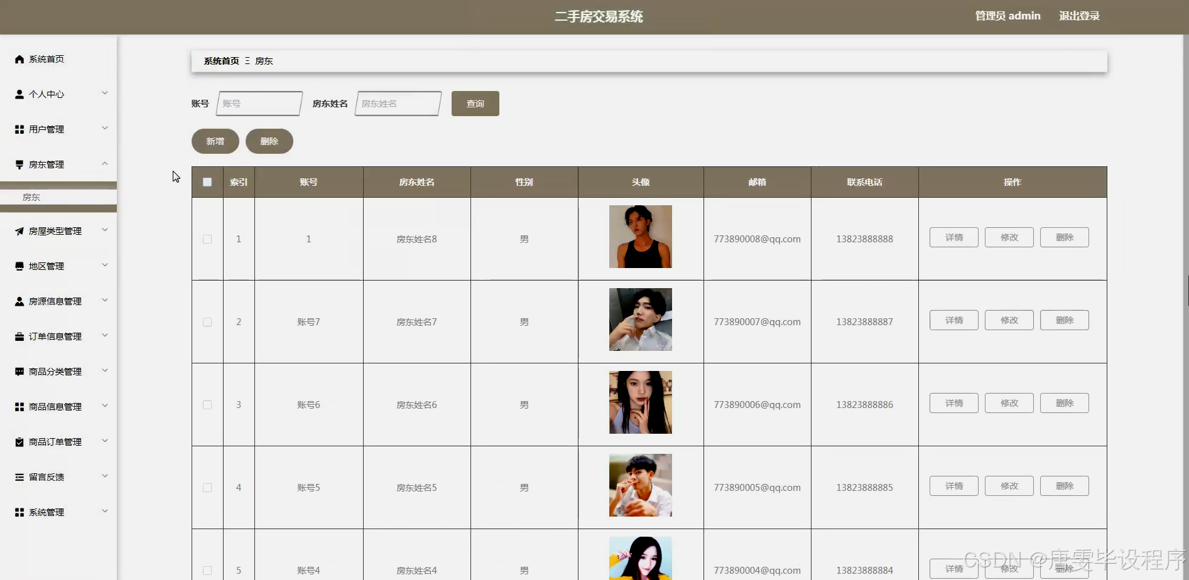
Task: Click the 新增 button
Action: (x=215, y=141)
